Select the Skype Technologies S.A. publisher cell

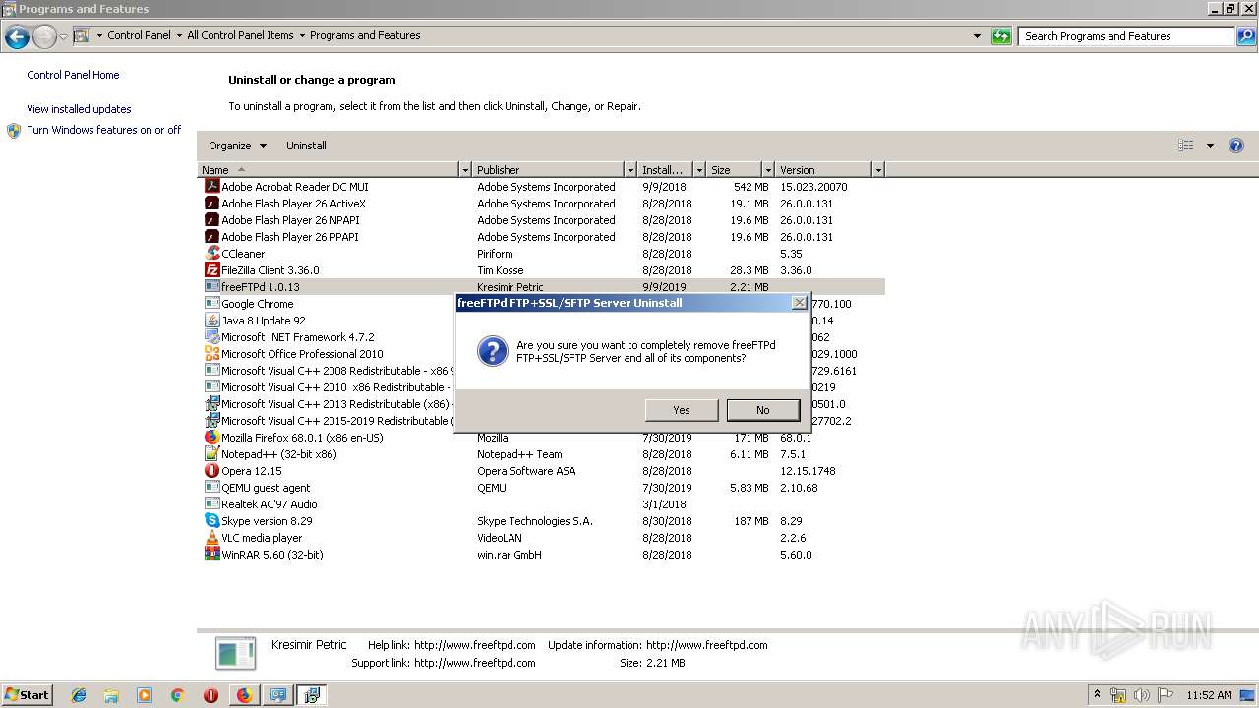535,521
